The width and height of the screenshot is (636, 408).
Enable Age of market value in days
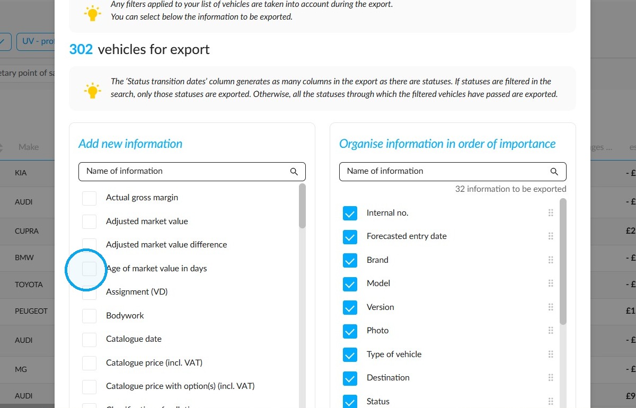[90, 269]
